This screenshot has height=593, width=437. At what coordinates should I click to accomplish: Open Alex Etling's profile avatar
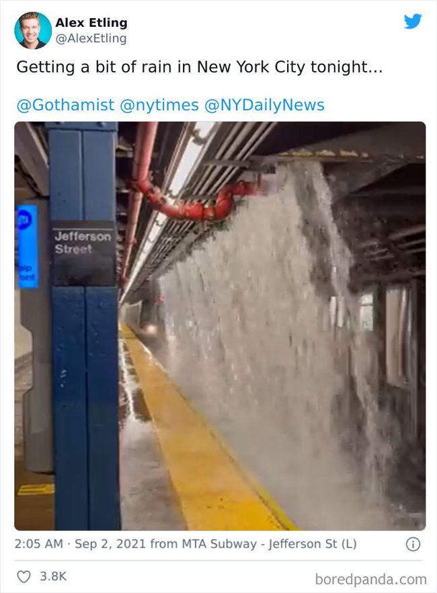(33, 30)
